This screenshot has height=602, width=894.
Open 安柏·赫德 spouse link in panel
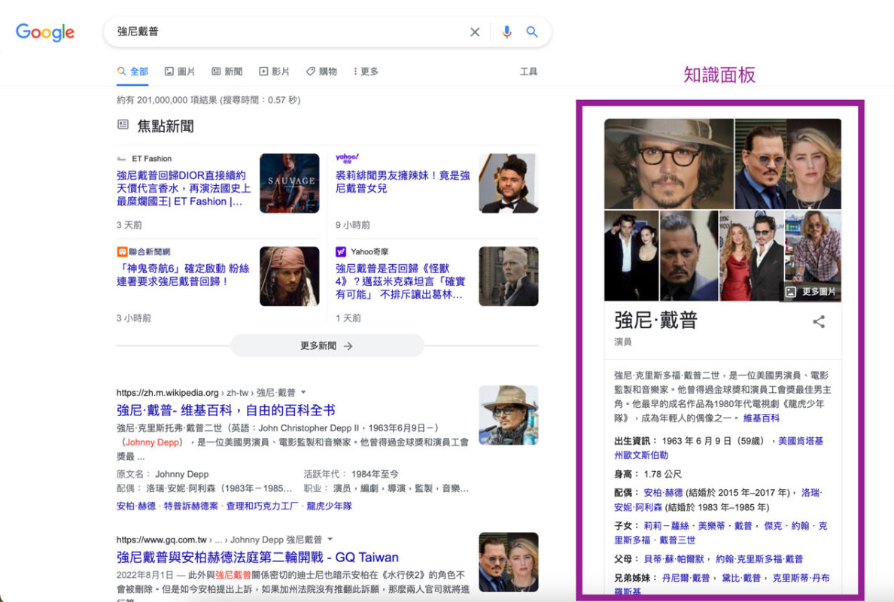coord(662,493)
